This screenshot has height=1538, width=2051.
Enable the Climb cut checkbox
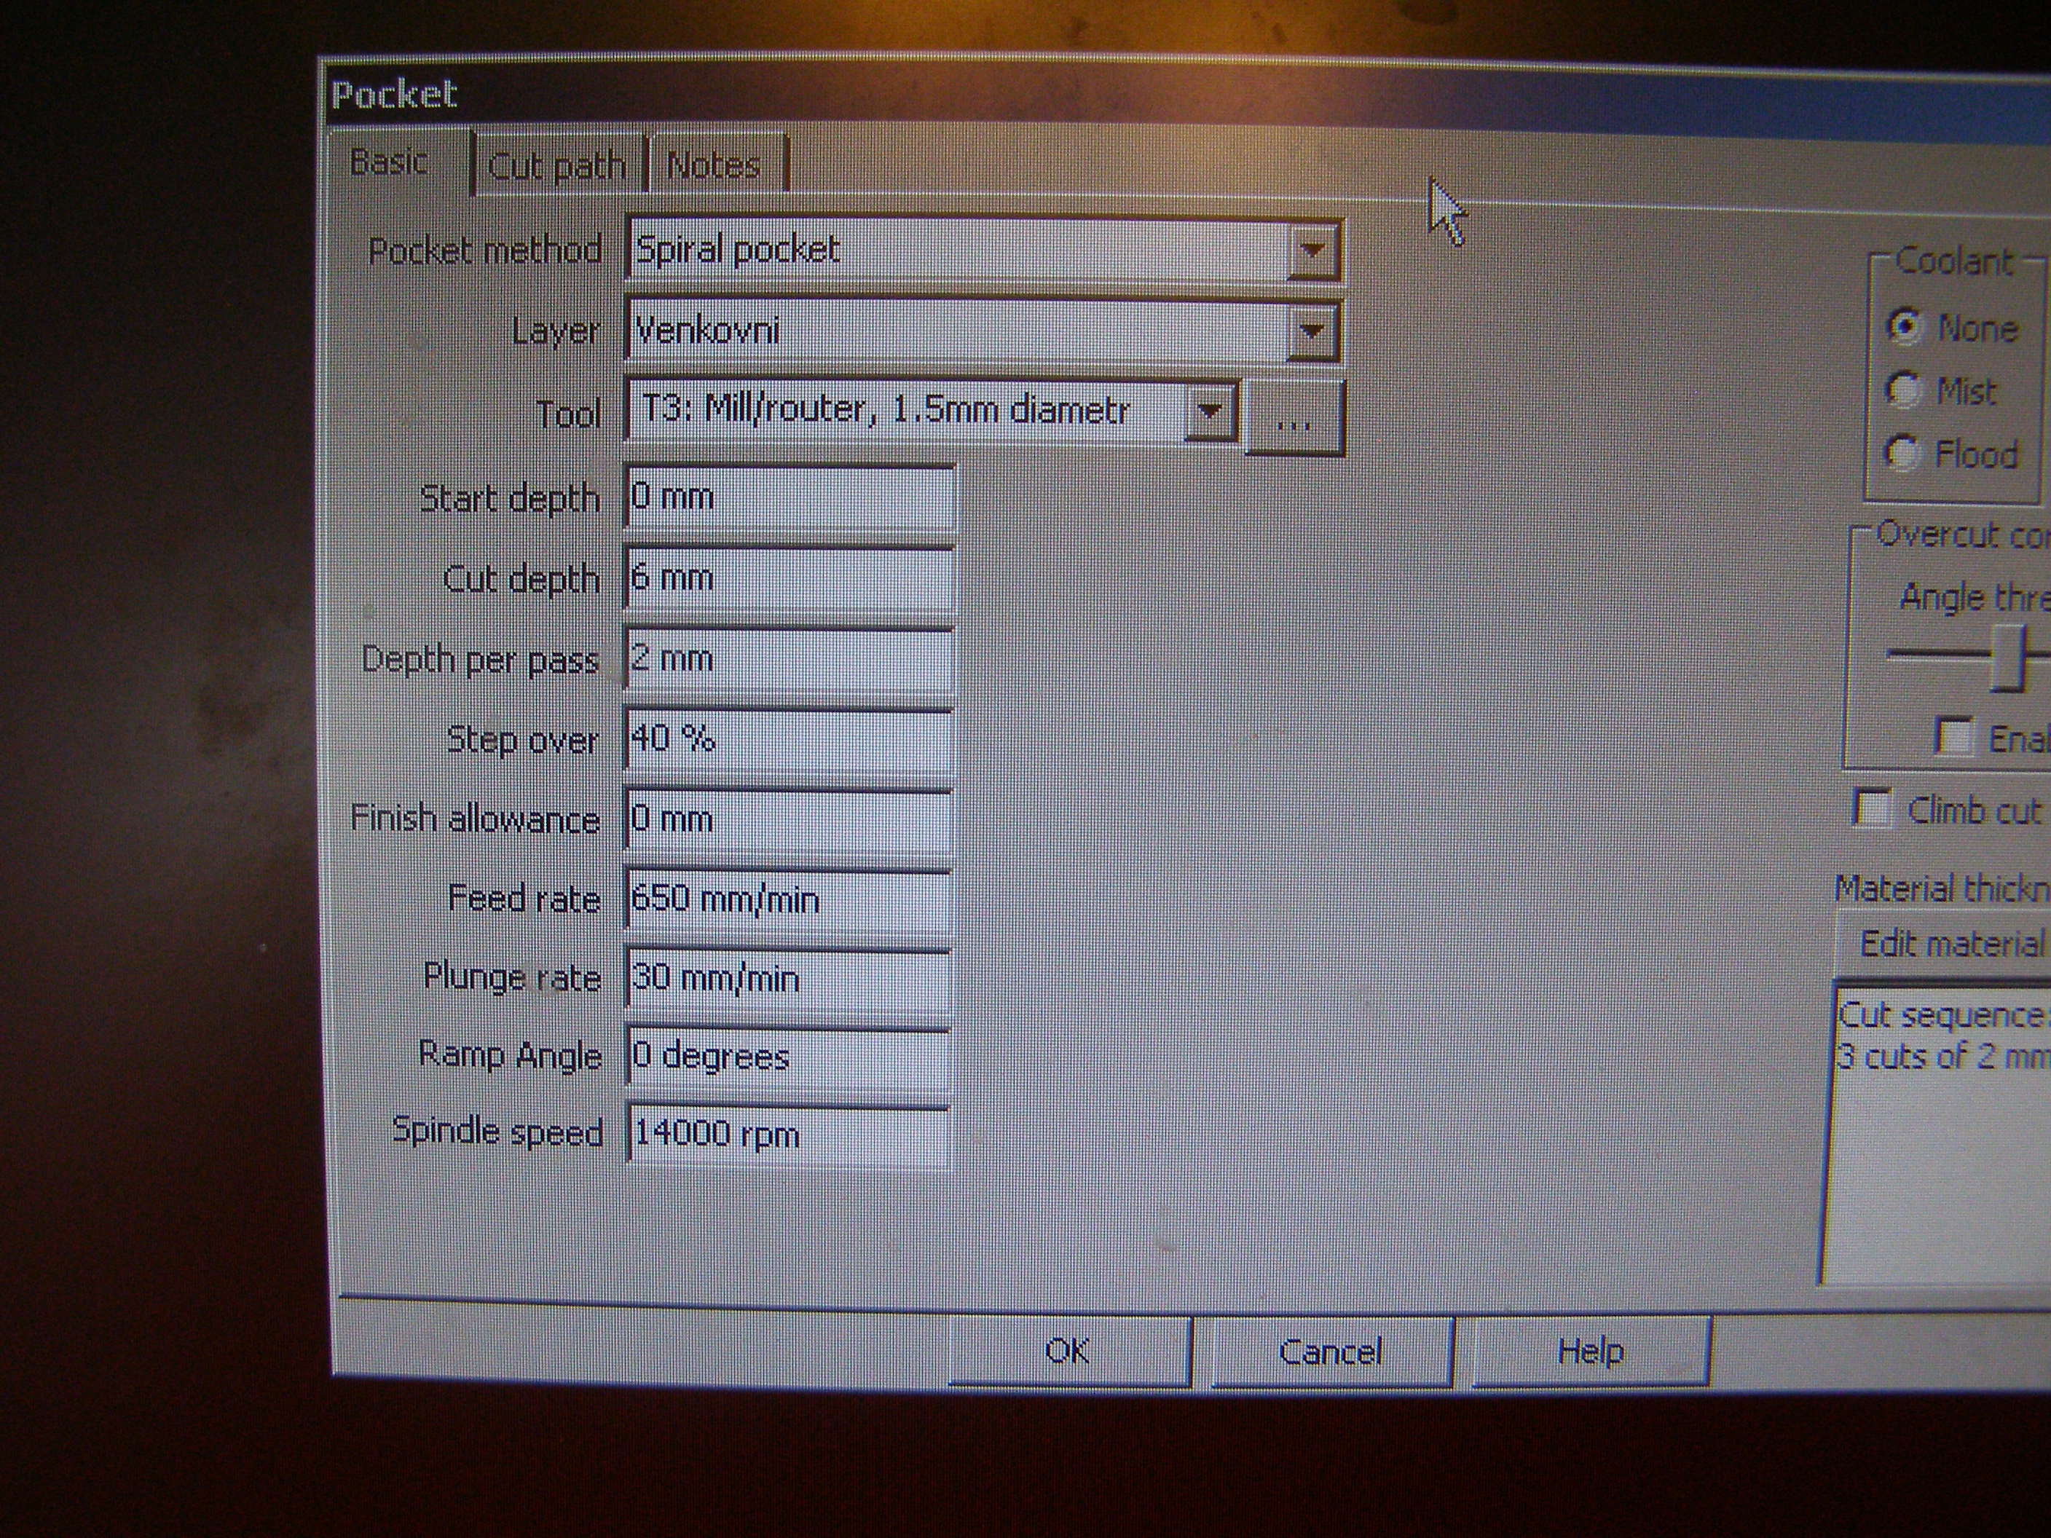coord(1872,808)
